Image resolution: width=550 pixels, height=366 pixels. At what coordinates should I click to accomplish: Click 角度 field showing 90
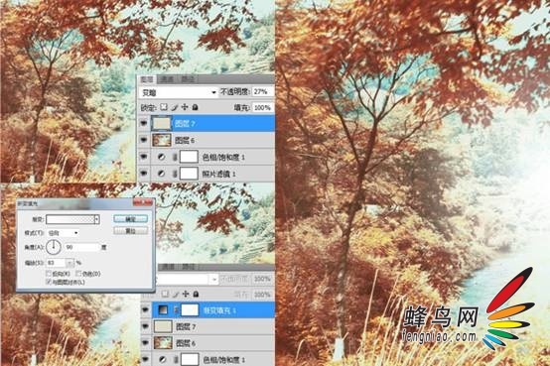[x=81, y=247]
